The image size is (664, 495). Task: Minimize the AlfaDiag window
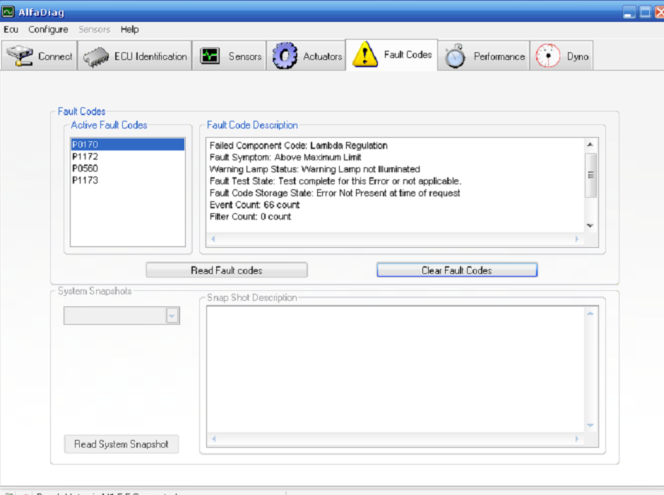[629, 12]
